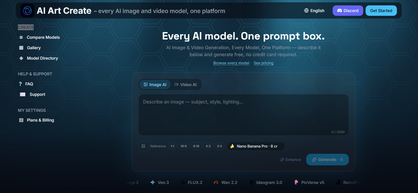The image size is (418, 193).
Task: Click the sparkle icon on Enhance
Action: pyautogui.click(x=282, y=160)
